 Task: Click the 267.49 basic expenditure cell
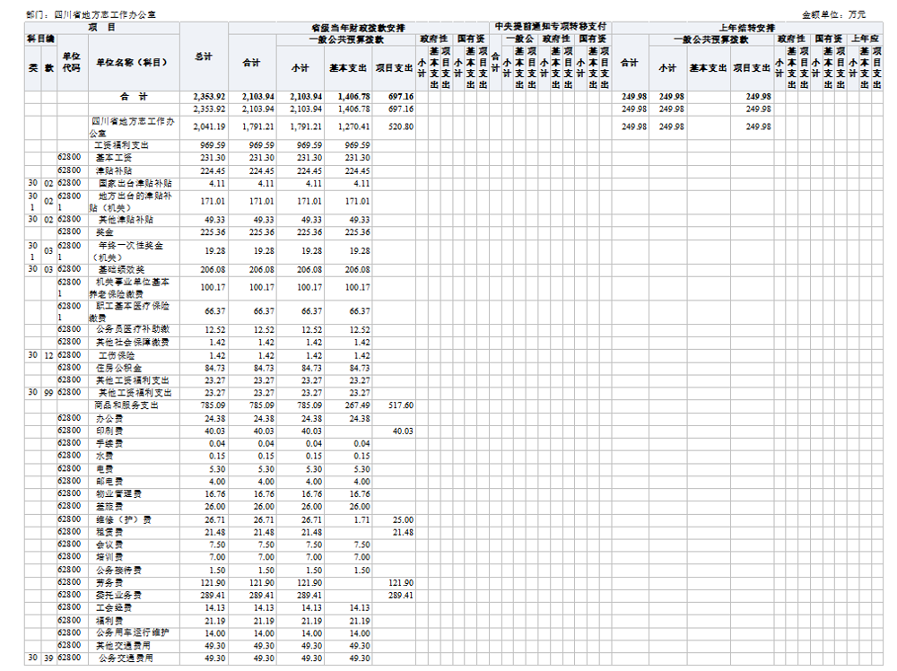point(356,405)
